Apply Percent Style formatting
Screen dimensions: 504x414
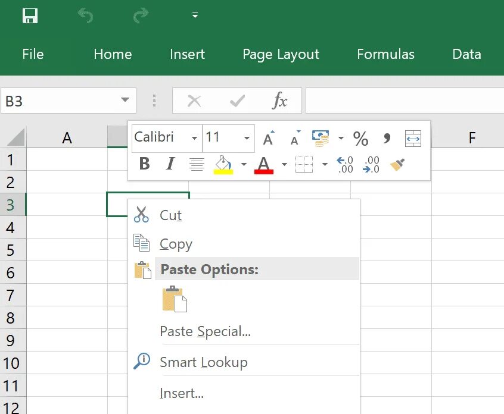coord(360,139)
